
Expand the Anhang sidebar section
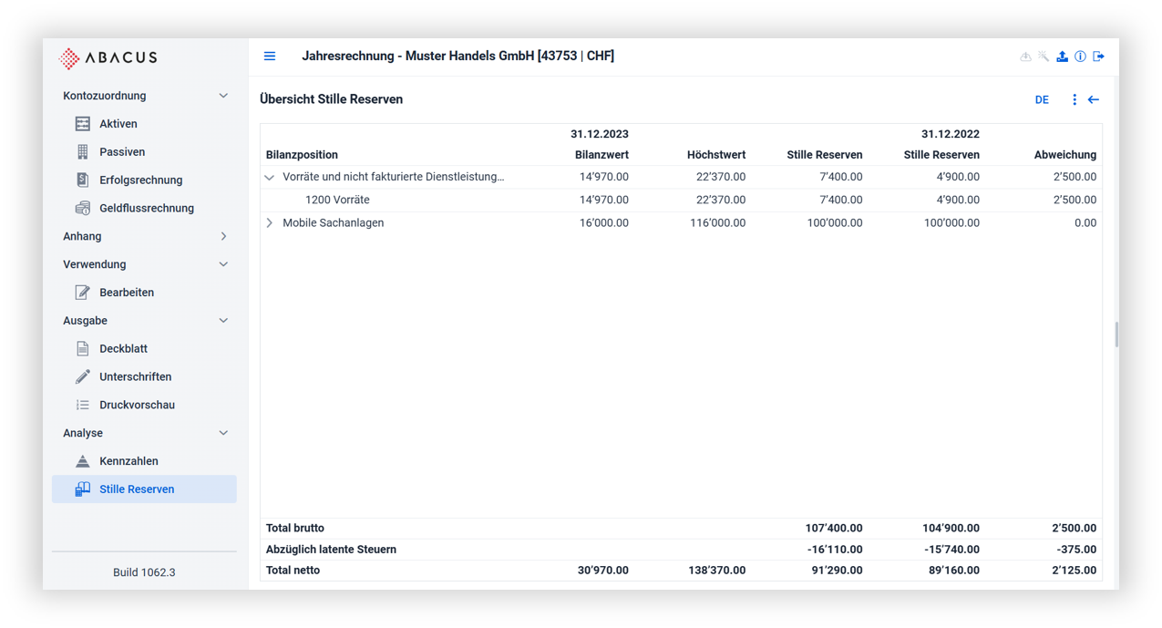223,237
